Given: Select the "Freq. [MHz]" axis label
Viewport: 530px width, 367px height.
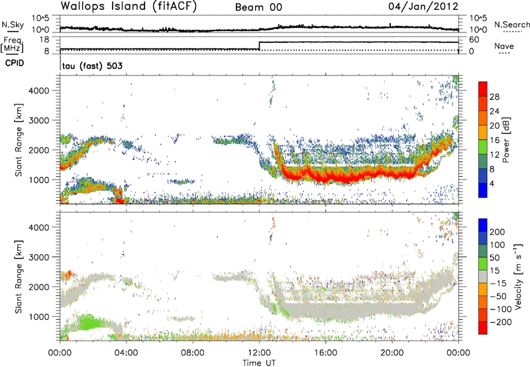Looking at the screenshot, I should [12, 44].
